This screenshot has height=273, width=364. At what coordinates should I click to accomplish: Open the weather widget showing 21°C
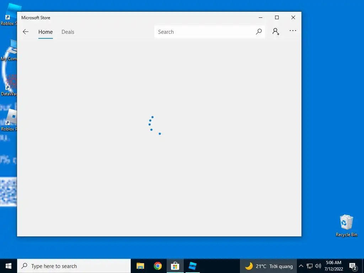click(269, 266)
